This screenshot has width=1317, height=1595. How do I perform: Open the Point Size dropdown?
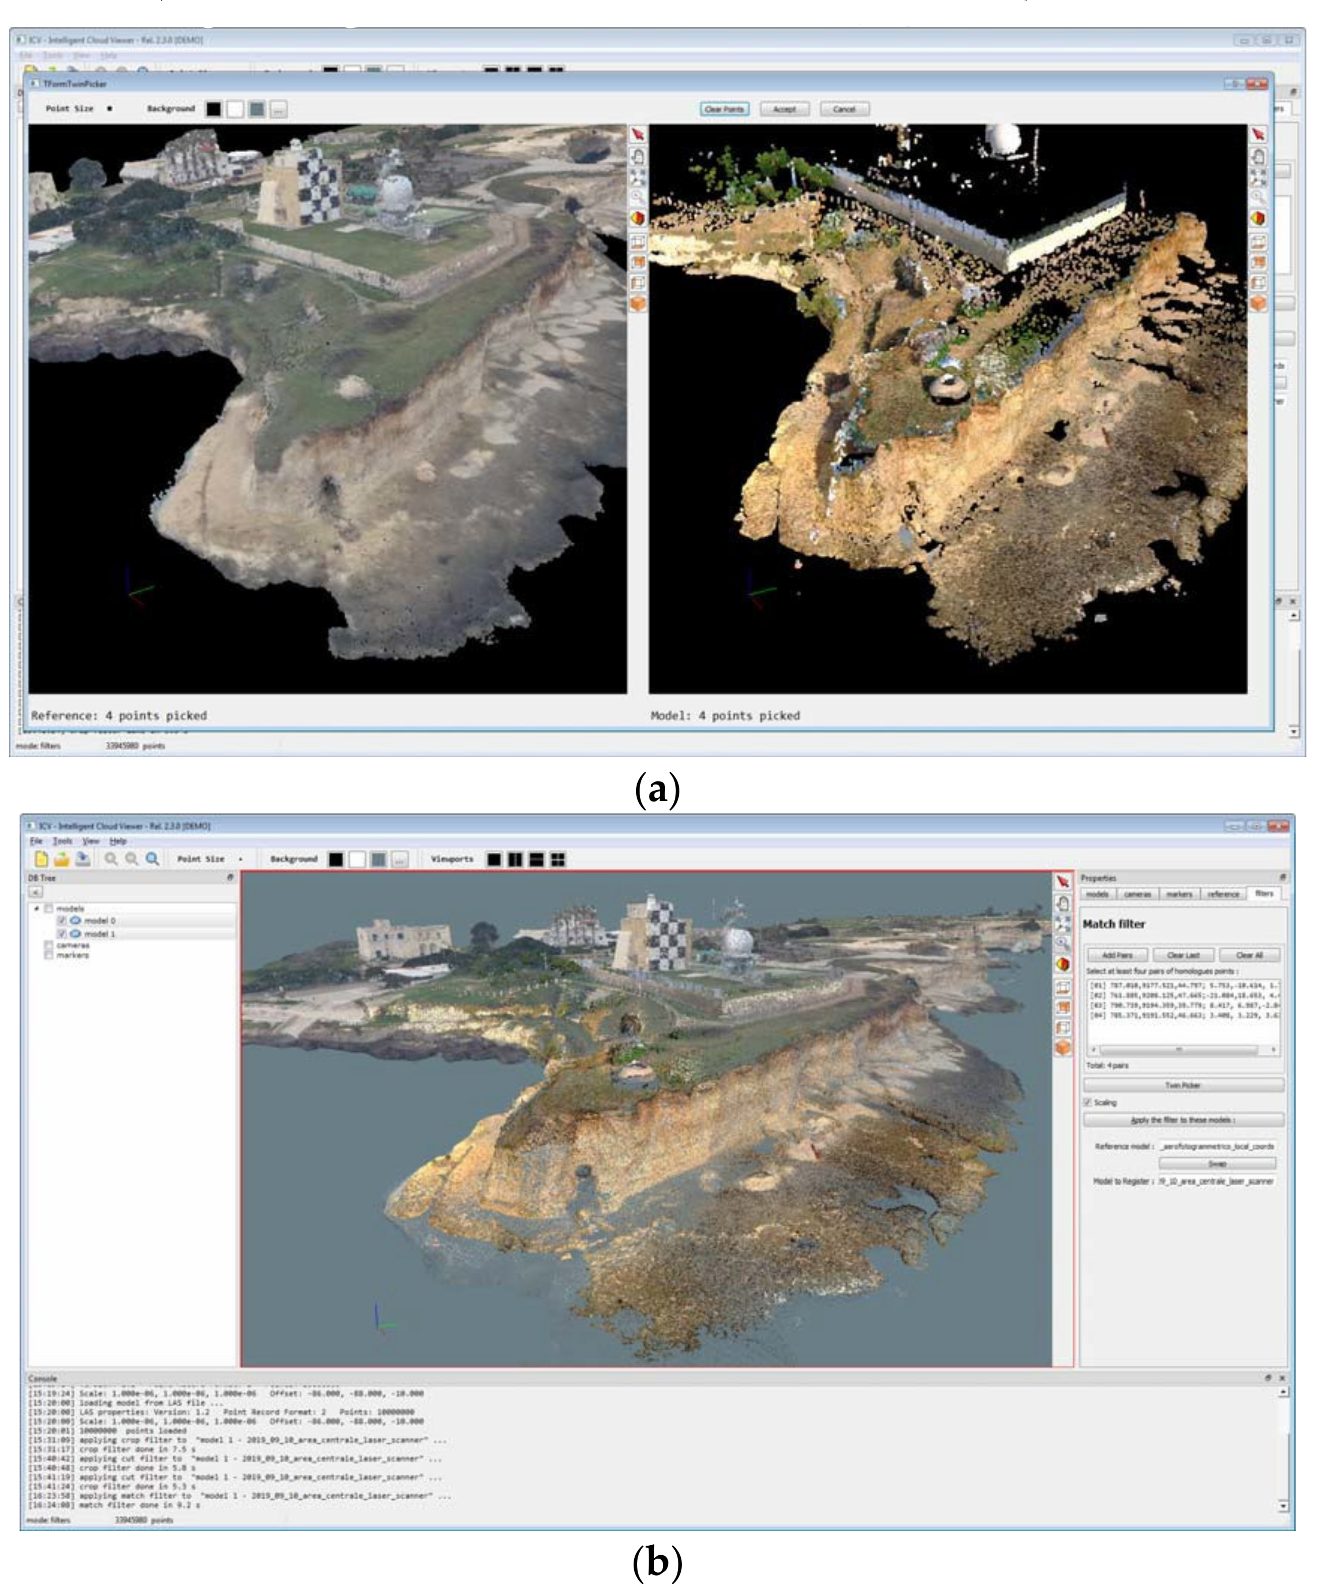[x=241, y=859]
